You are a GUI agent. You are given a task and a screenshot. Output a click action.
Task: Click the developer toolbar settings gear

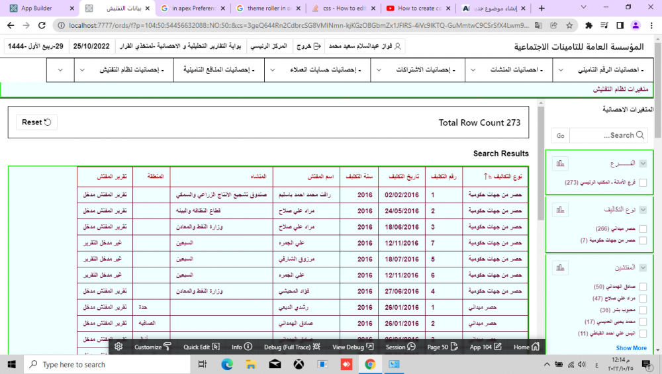[x=118, y=347]
